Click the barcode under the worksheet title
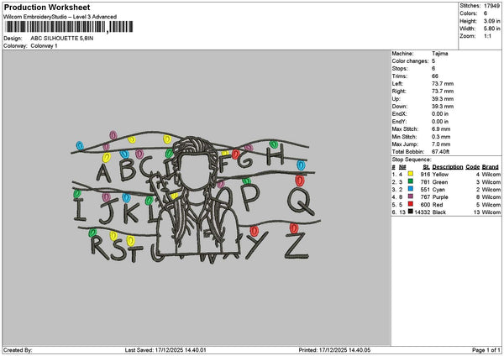This screenshot has height=356, width=504. tap(69, 27)
